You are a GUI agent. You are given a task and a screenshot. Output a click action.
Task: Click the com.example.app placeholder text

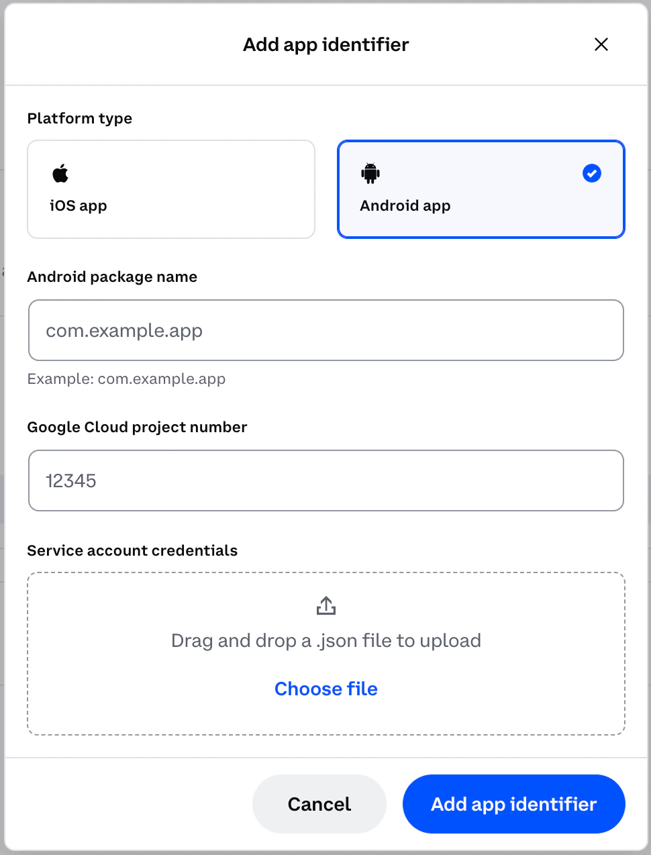(123, 330)
